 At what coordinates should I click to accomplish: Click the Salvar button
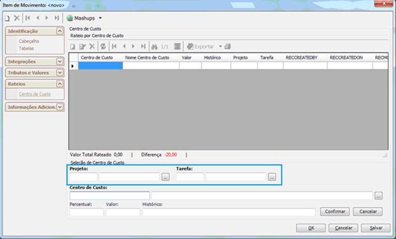(x=376, y=228)
